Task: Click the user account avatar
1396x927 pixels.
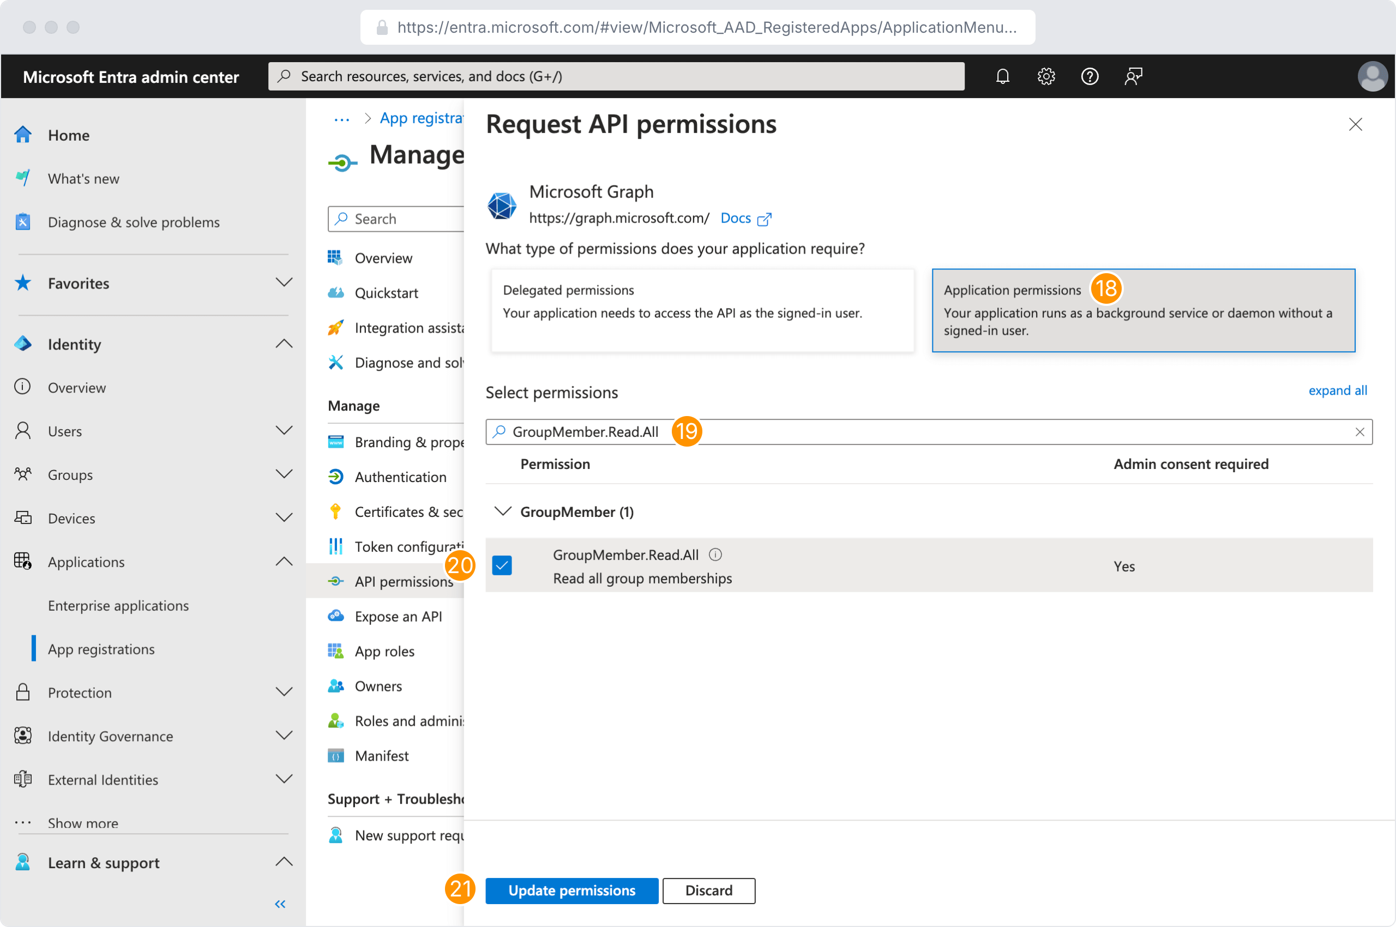Action: (1372, 76)
